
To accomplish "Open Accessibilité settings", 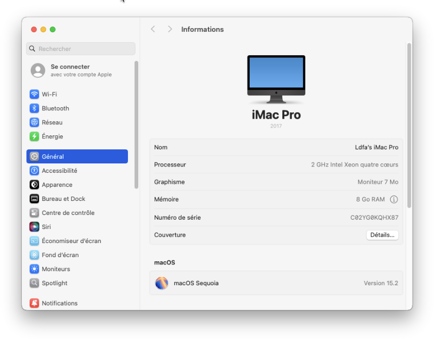I will [x=77, y=171].
